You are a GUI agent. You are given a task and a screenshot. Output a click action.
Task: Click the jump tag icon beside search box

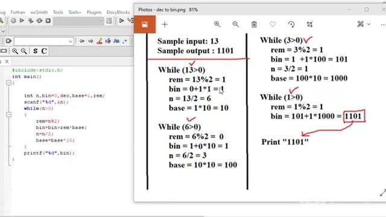click(x=8, y=41)
